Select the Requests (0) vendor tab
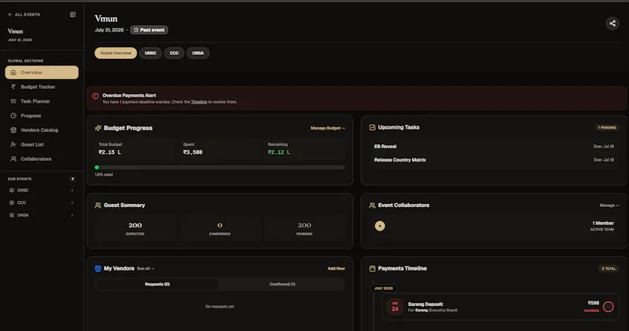 tap(157, 284)
